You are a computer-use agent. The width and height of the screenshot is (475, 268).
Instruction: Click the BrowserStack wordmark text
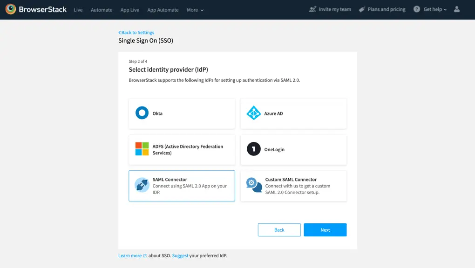[x=42, y=9]
